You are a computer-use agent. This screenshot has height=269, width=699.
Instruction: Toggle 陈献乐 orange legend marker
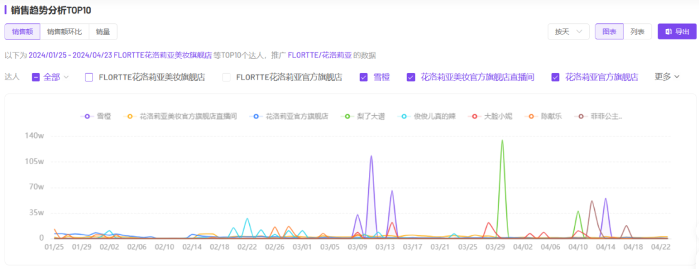coord(531,116)
